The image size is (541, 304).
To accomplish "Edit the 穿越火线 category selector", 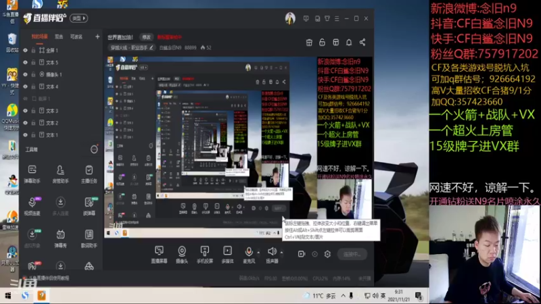I will tap(131, 47).
